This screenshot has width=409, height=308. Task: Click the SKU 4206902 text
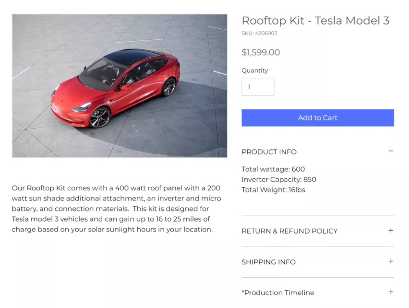pos(259,33)
